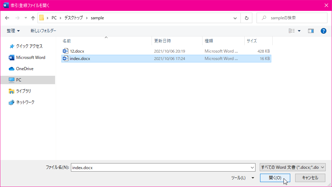Go forward with the right arrow
332x187 pixels.
[17, 18]
